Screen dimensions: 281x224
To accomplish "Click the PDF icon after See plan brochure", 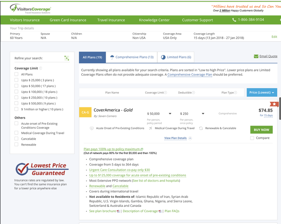I will point(118,211).
